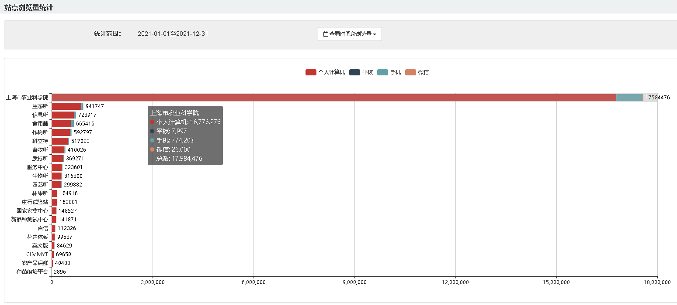Click the 食用菌 bar
Image resolution: width=677 pixels, height=305 pixels.
pos(61,124)
